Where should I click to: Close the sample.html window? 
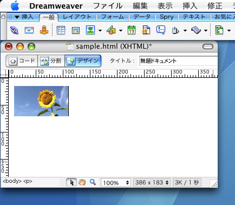point(9,47)
